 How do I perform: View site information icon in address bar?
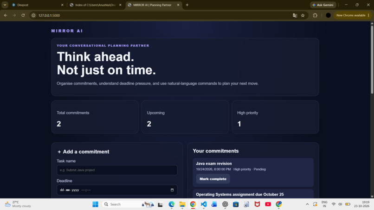coord(33,15)
